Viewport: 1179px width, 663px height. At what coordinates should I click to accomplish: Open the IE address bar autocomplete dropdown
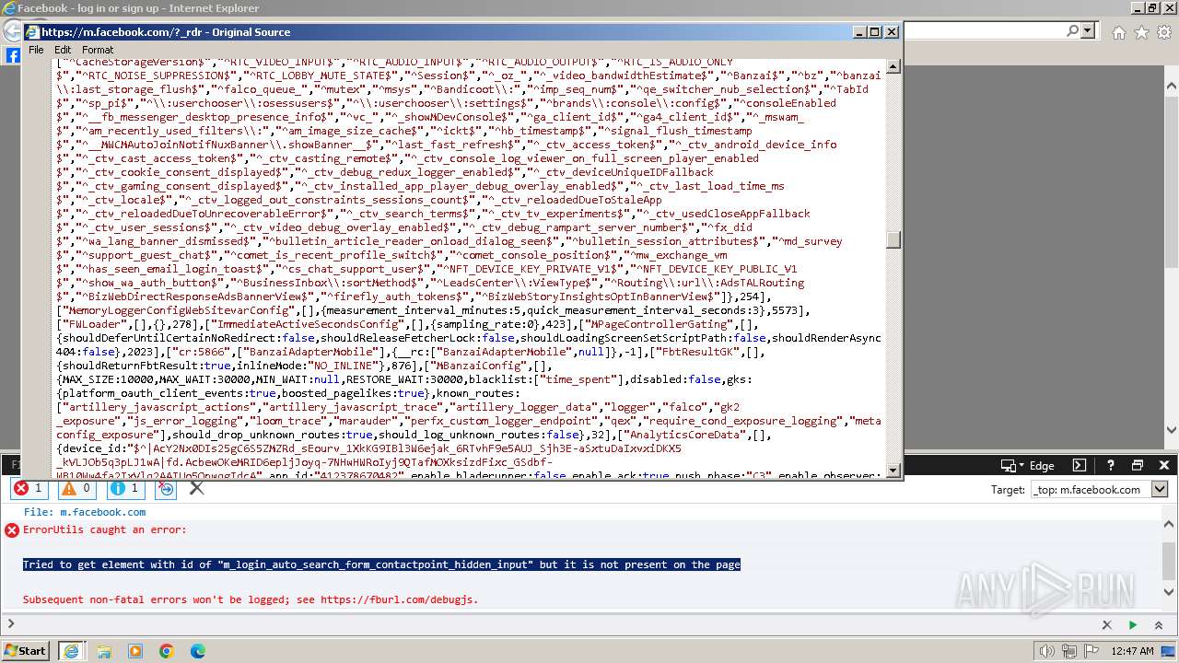1088,31
